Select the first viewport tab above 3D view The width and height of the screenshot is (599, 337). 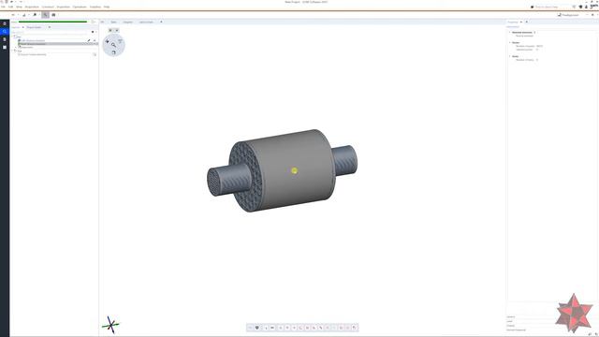[x=102, y=22]
